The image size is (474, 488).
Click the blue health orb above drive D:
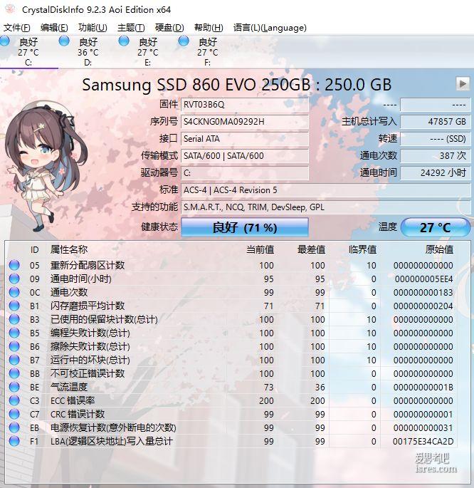coord(64,41)
